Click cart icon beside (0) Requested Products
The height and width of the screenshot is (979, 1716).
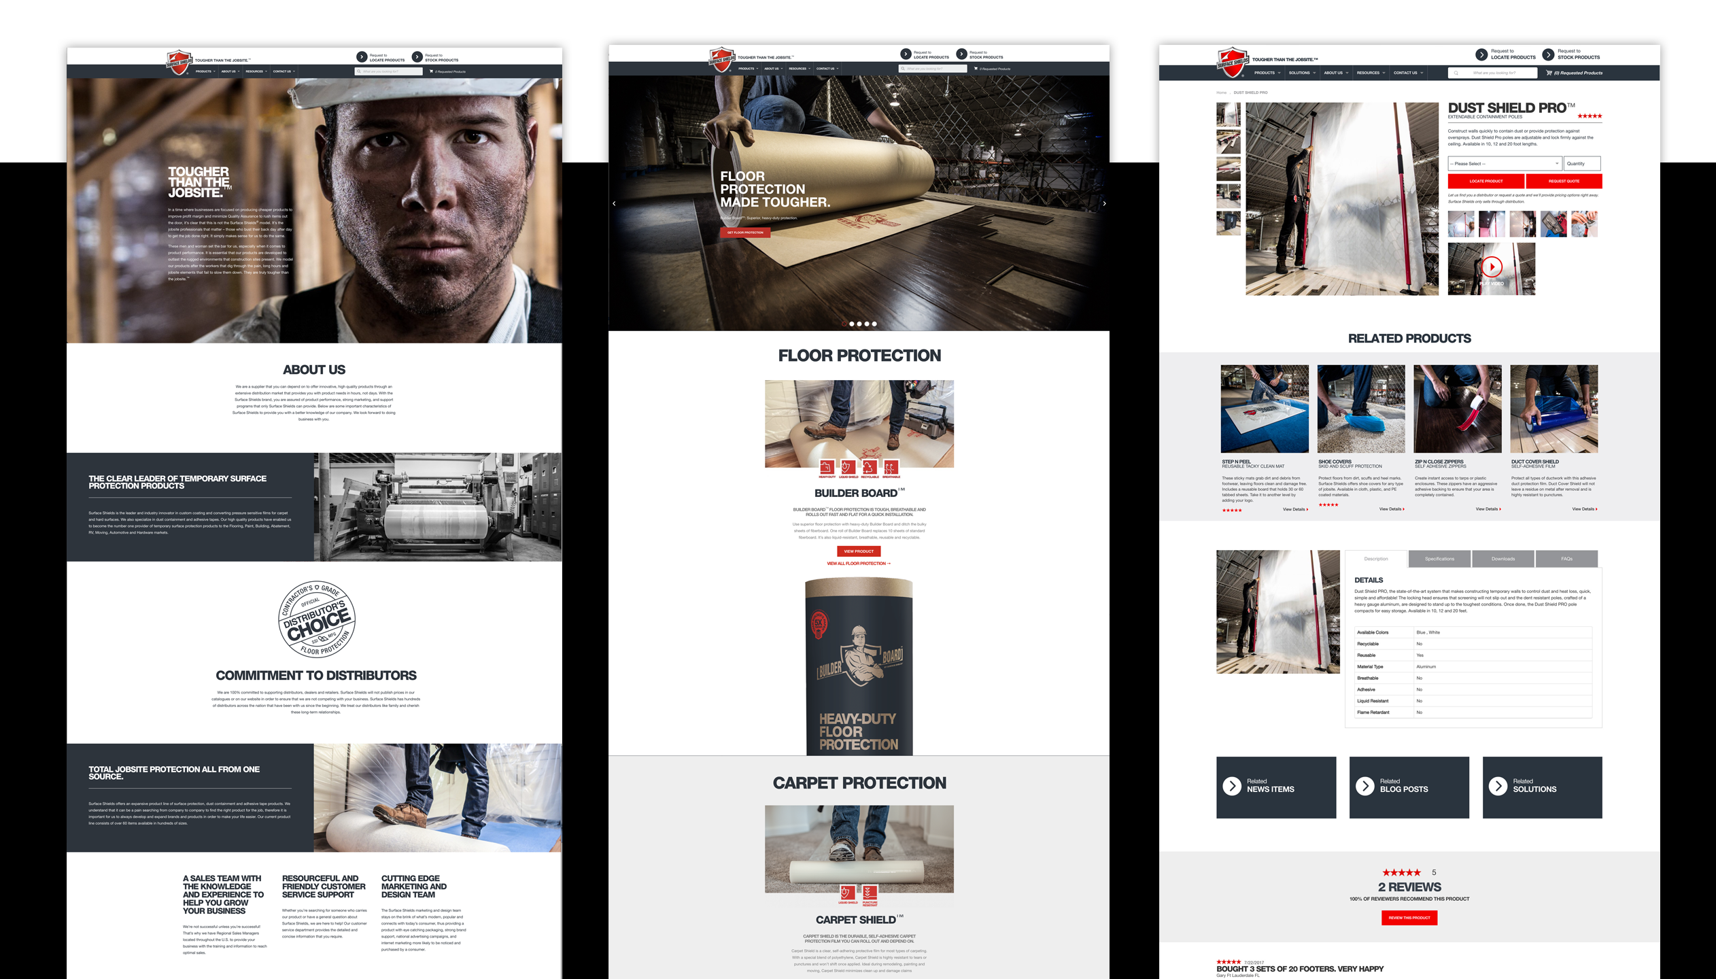1549,73
